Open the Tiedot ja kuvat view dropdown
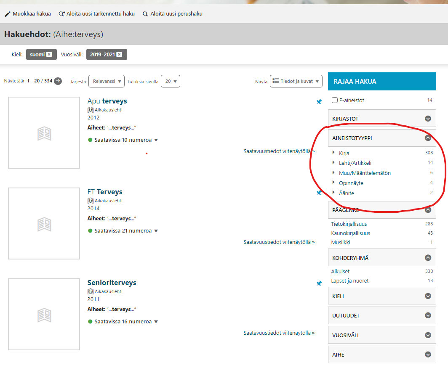This screenshot has width=448, height=365. (296, 81)
